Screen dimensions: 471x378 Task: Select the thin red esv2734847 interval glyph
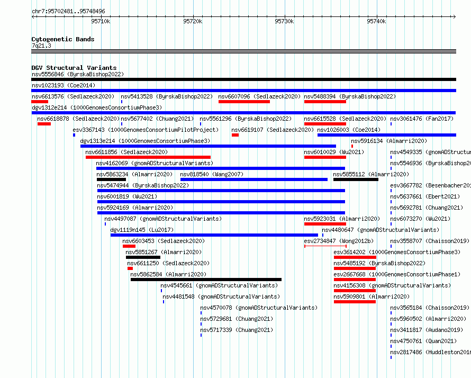point(325,246)
